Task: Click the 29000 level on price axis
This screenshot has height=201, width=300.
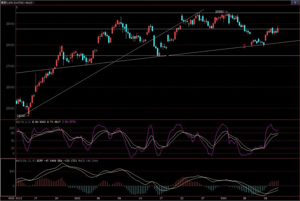Action: 10,24
